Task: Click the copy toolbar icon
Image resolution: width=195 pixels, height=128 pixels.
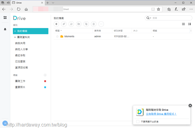Action: click(x=86, y=24)
